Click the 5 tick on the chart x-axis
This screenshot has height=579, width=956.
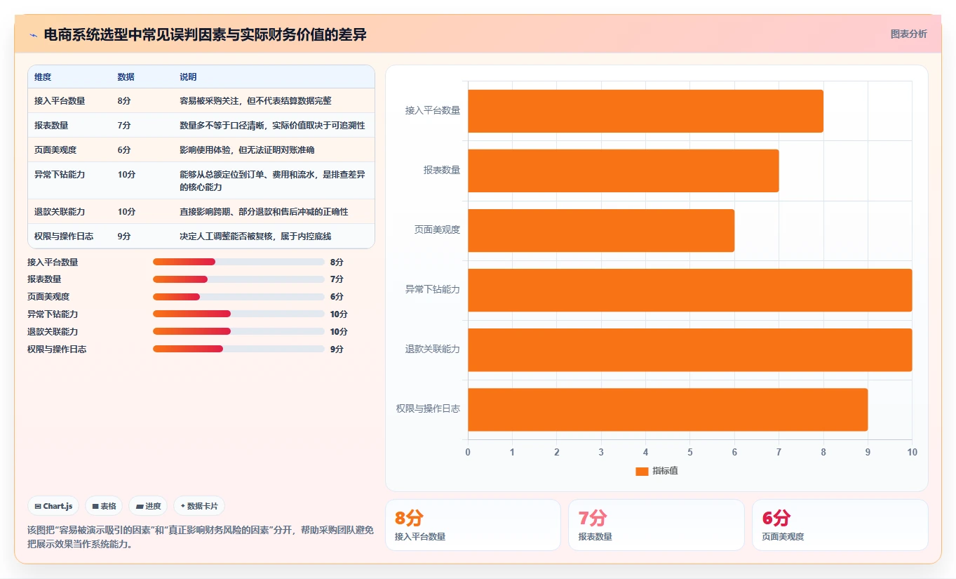690,452
